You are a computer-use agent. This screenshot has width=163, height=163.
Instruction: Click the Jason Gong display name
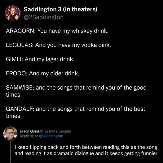point(29,131)
